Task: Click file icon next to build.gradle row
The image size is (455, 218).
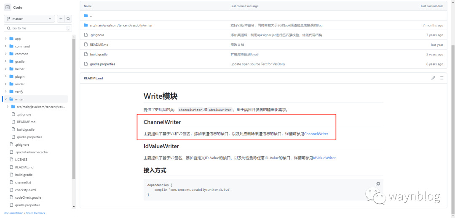Action: [86, 54]
